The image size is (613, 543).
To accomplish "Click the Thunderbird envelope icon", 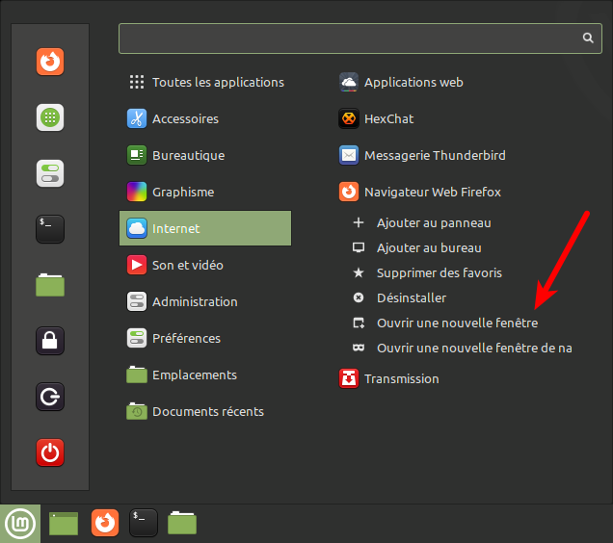I will pyautogui.click(x=348, y=155).
